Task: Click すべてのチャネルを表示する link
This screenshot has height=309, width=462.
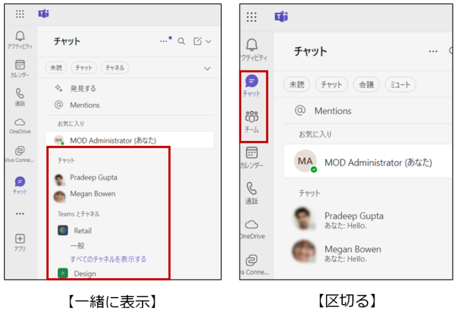Action: coord(108,259)
